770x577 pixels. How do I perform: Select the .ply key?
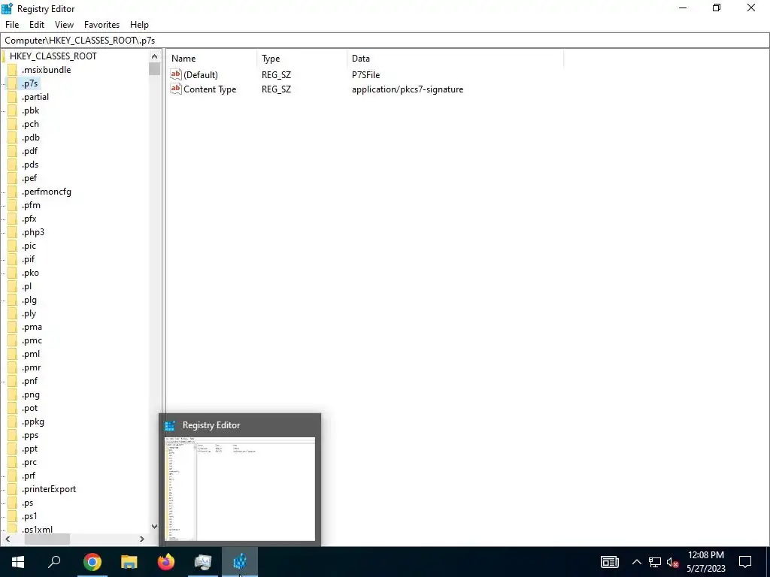(x=29, y=313)
